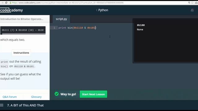Click the Introduction to Bitwise Operators heading
This screenshot has height=111, width=198.
click(x=22, y=19)
